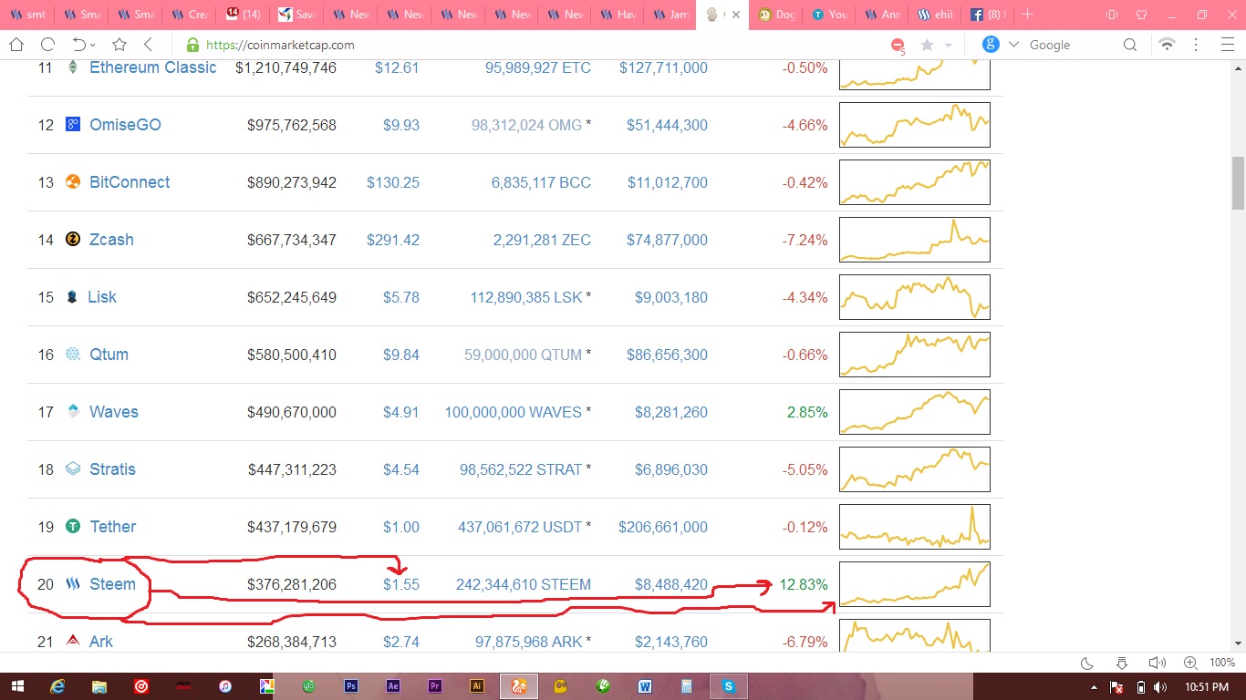The width and height of the screenshot is (1246, 700).
Task: Reload the coinmarketcap page
Action: 47,45
